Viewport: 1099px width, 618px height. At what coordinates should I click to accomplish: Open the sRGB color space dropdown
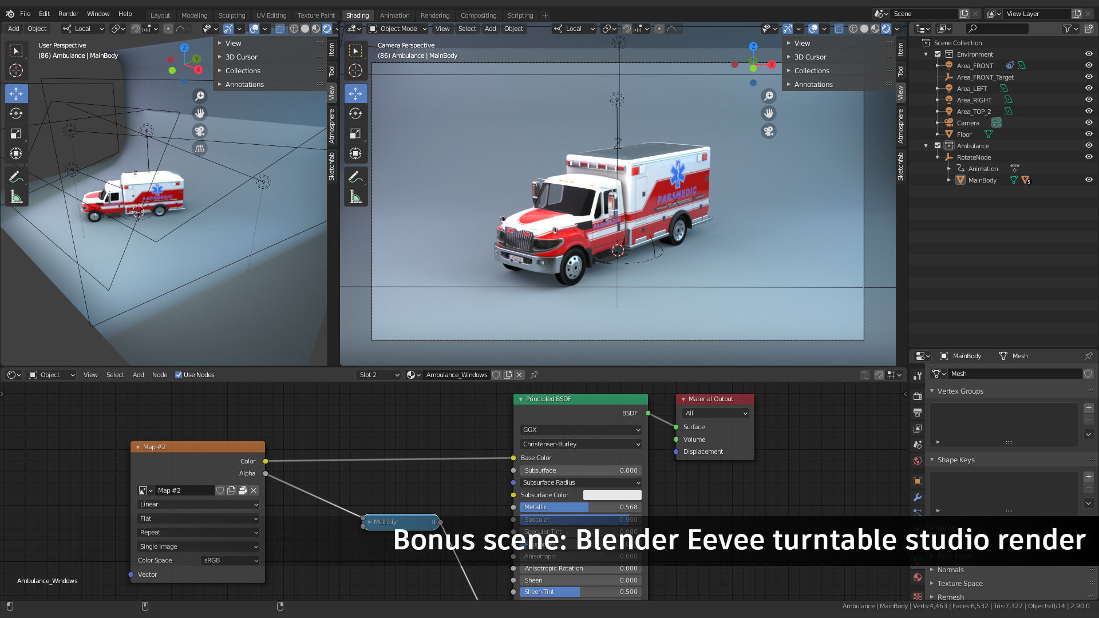coord(230,560)
